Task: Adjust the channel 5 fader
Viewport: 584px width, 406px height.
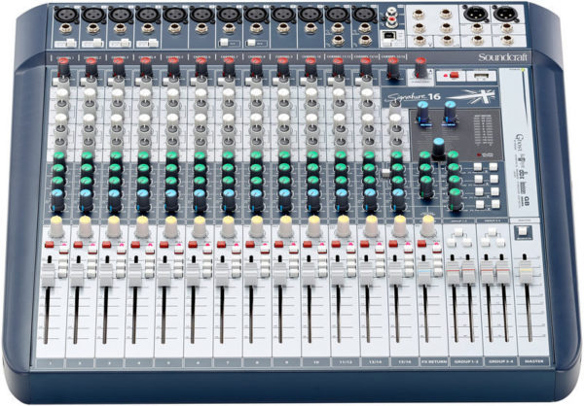Action: click(x=164, y=274)
